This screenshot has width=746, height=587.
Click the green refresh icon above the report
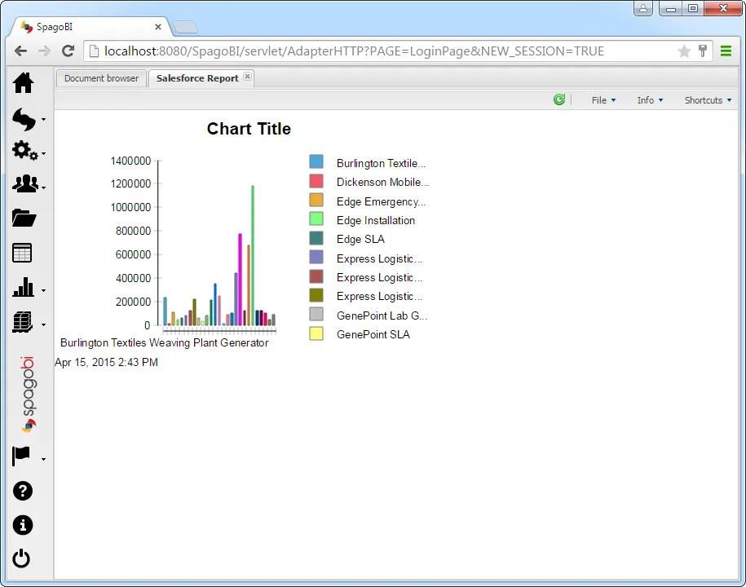[559, 99]
